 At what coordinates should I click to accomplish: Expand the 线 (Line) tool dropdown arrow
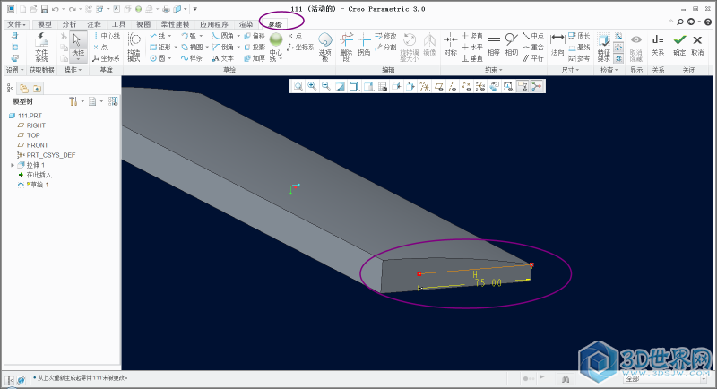click(169, 36)
